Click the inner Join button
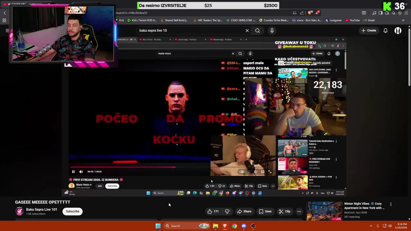411x231 pixels. point(100,186)
